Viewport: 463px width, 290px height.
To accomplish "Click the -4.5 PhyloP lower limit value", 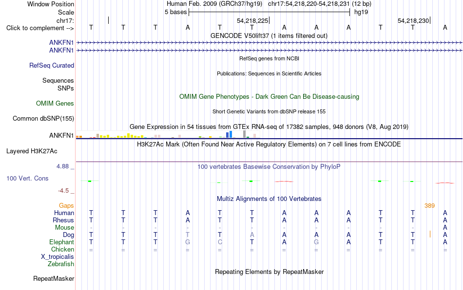I will tap(63, 191).
